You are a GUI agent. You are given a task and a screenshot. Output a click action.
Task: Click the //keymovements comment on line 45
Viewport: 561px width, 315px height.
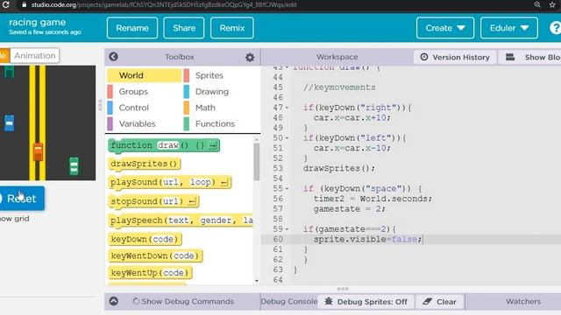339,87
